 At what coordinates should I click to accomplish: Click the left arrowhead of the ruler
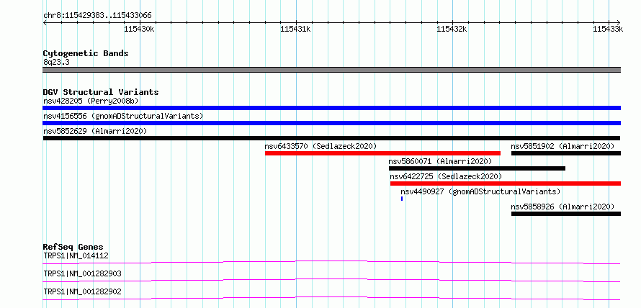coord(45,22)
